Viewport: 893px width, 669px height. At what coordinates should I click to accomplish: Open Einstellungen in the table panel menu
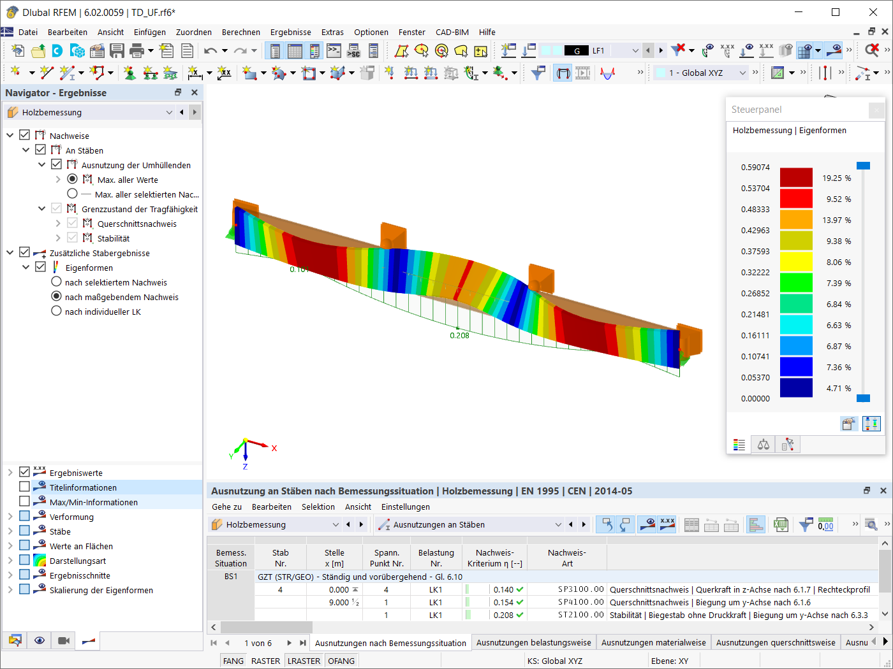[x=406, y=507]
